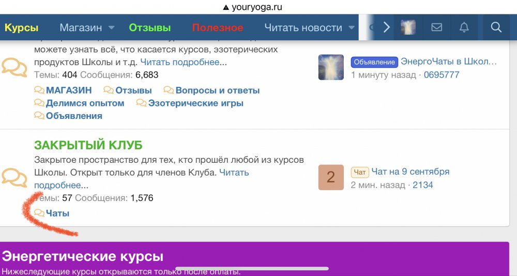This screenshot has width=517, height=276.
Task: Click the number 2 user avatar
Action: [331, 177]
